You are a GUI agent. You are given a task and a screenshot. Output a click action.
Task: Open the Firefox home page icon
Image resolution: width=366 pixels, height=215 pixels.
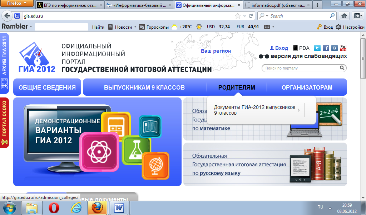pos(344,16)
